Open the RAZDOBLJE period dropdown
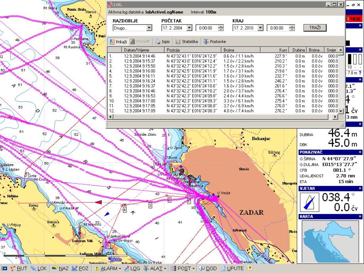 point(149,28)
